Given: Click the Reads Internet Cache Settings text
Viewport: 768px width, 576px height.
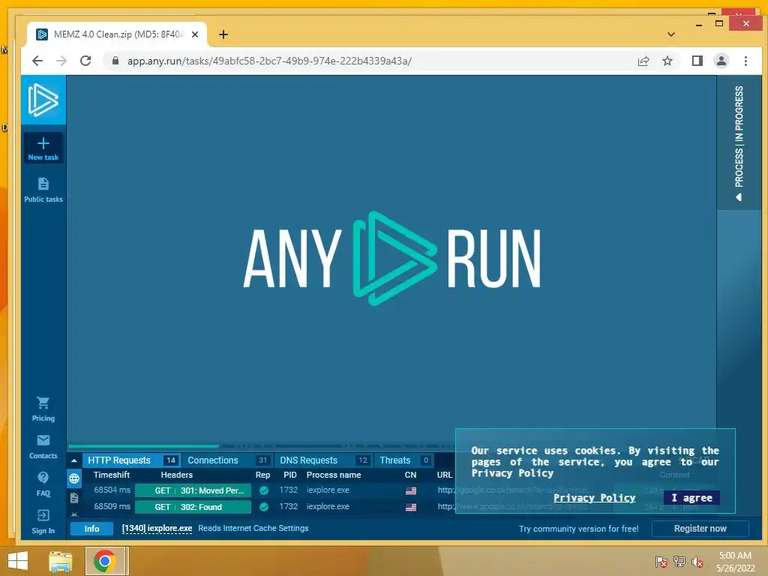Looking at the screenshot, I should tap(253, 528).
